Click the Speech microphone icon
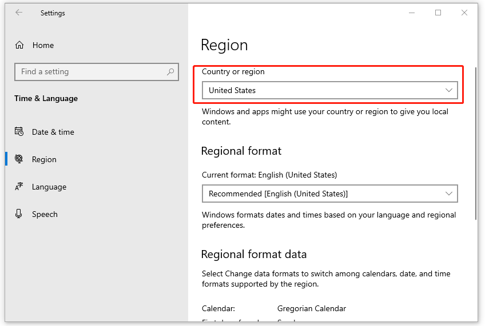The width and height of the screenshot is (485, 326). point(19,214)
